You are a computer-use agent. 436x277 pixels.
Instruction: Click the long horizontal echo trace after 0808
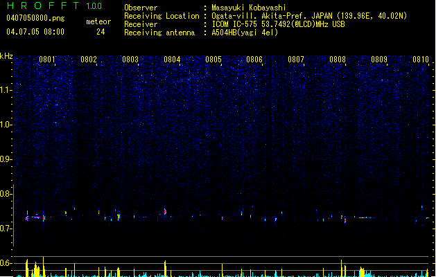pos(367,217)
